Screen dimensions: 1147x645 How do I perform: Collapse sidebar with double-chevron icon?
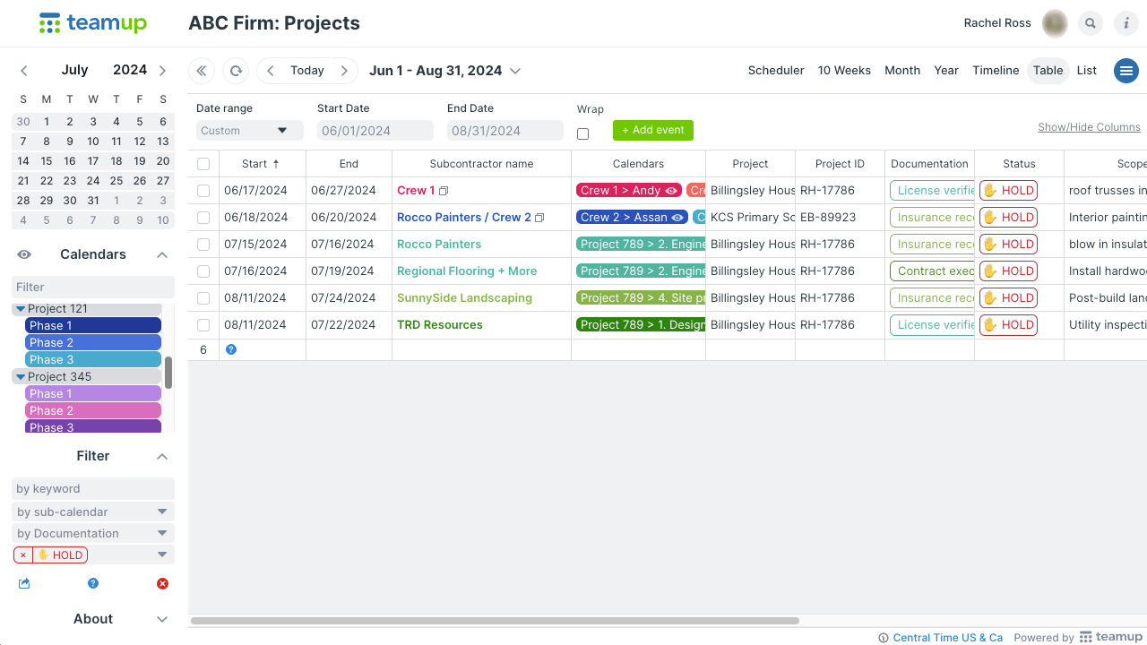(202, 71)
